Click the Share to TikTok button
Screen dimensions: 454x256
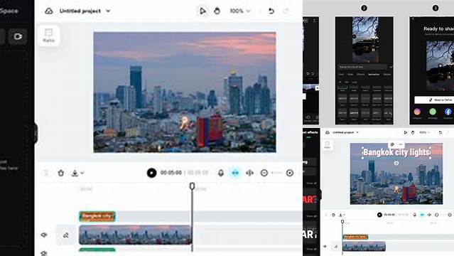pos(434,100)
